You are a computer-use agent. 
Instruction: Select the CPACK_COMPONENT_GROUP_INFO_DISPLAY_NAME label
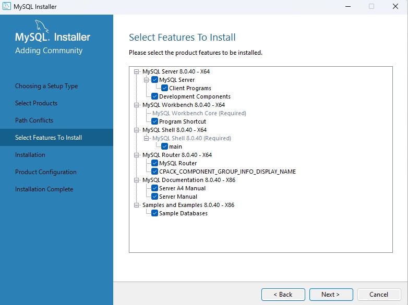227,172
